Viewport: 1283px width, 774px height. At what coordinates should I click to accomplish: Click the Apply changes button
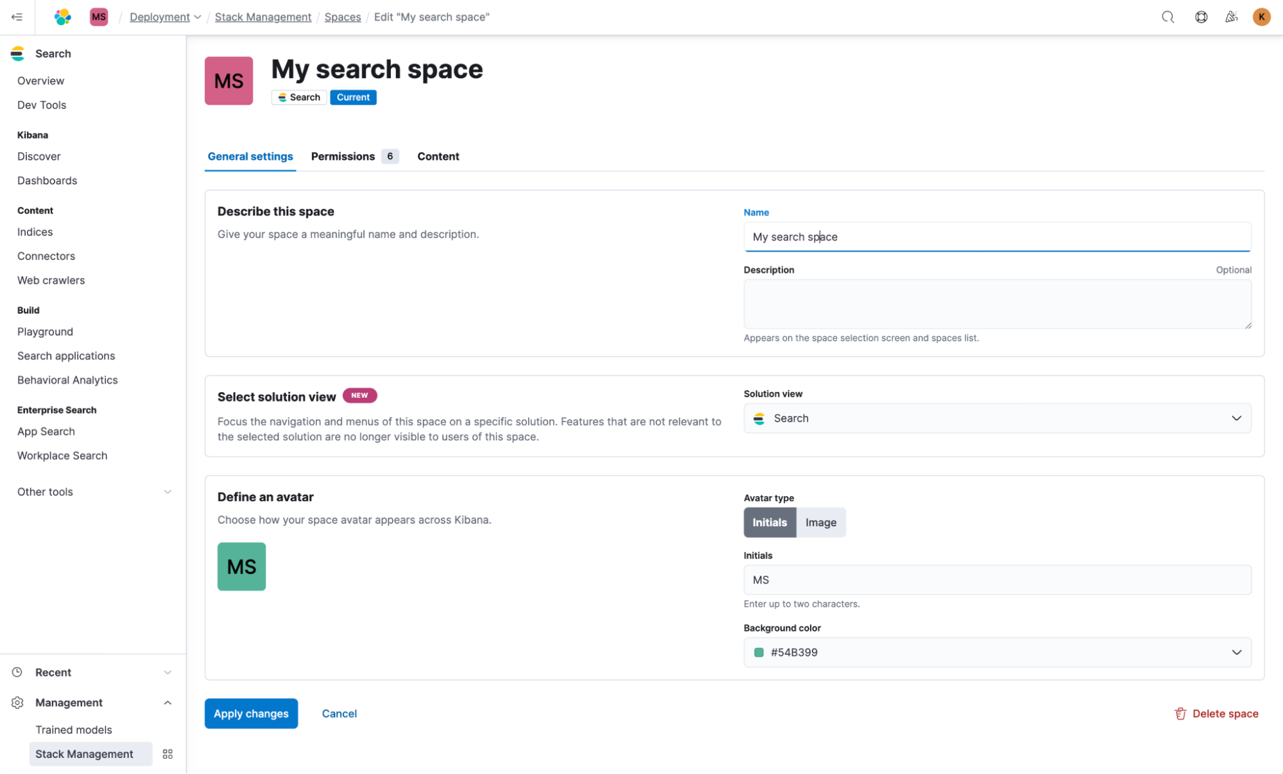tap(251, 714)
